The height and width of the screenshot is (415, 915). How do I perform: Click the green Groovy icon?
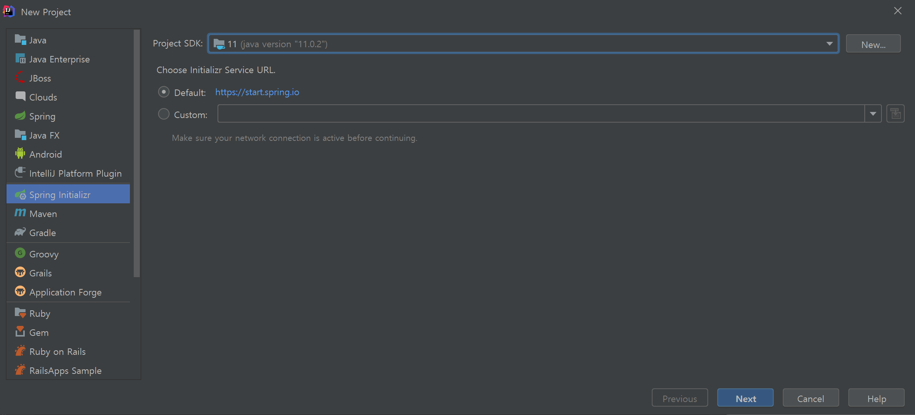coord(20,253)
